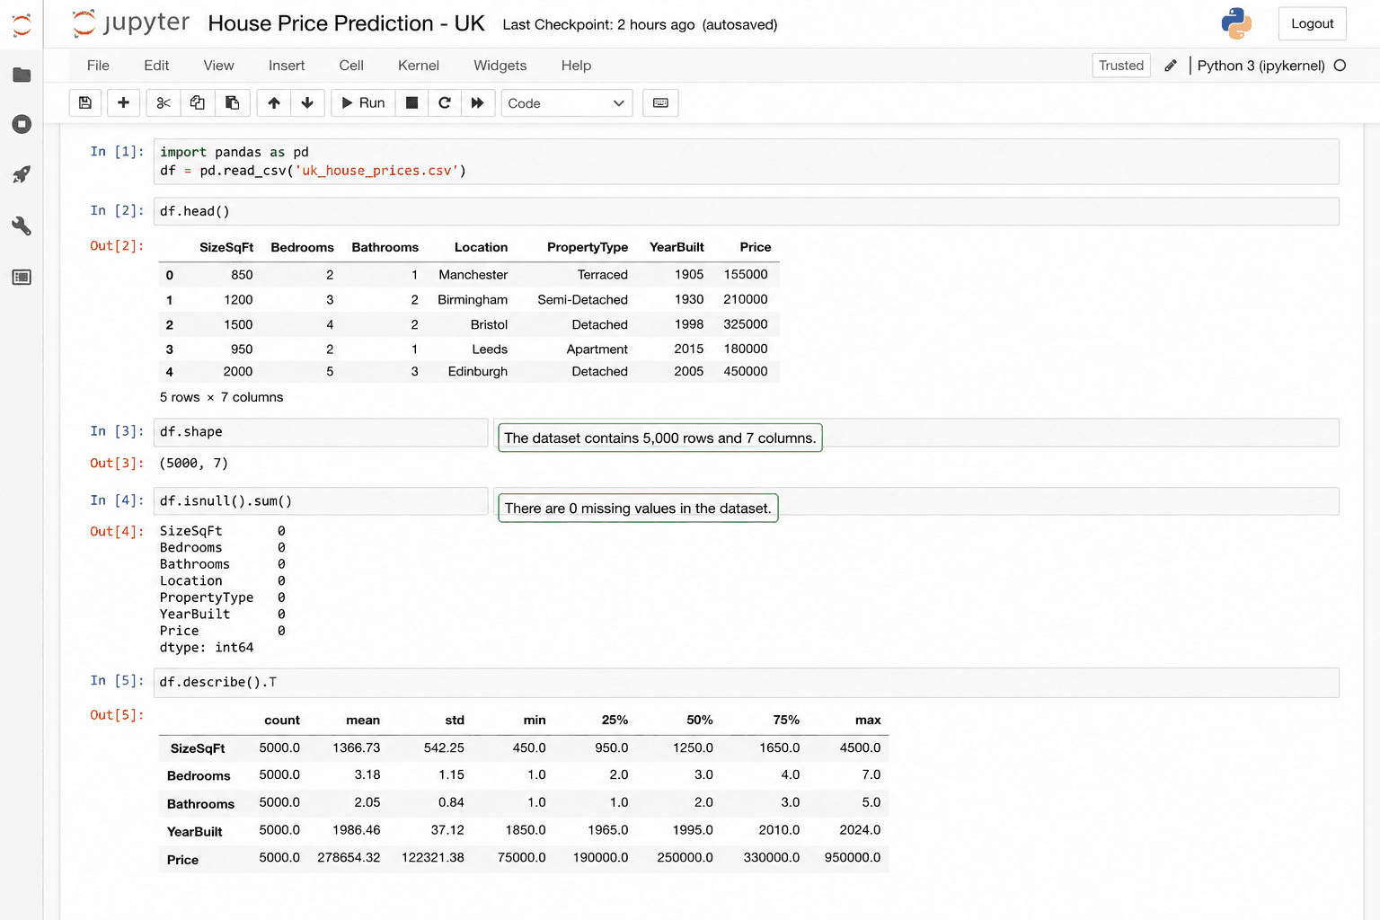Open running sessions stop-circle sidebar icon
Image resolution: width=1380 pixels, height=920 pixels.
point(22,124)
